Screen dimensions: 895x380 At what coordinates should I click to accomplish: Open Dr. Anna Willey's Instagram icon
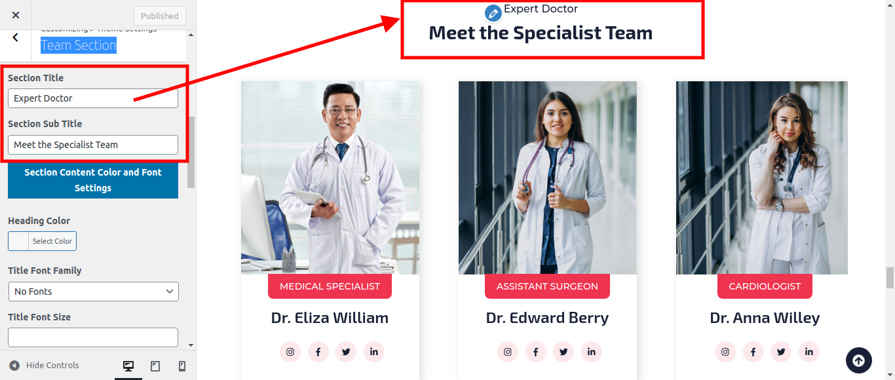[x=725, y=352]
